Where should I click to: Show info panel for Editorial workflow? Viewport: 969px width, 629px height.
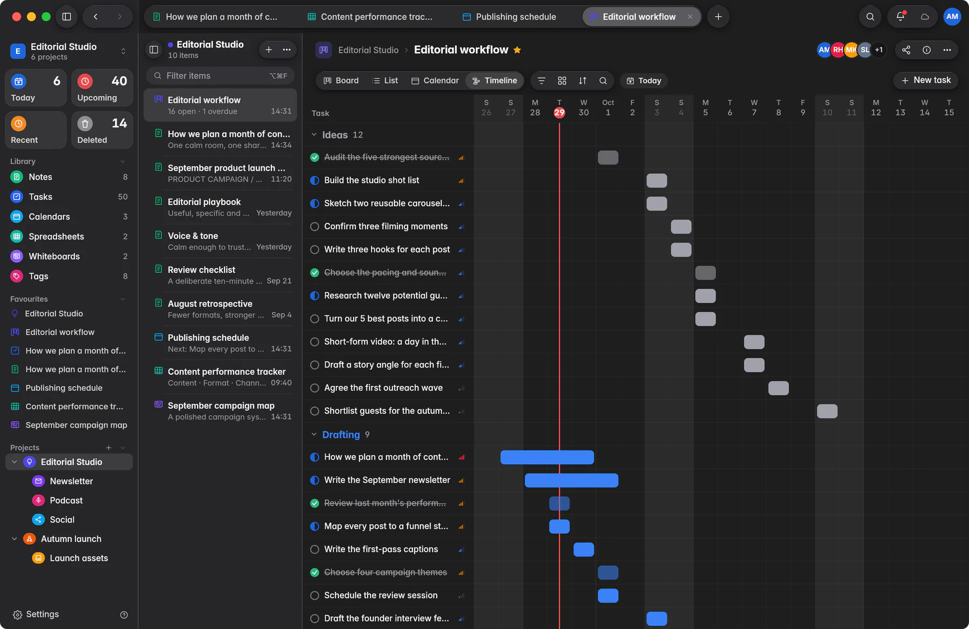(926, 50)
